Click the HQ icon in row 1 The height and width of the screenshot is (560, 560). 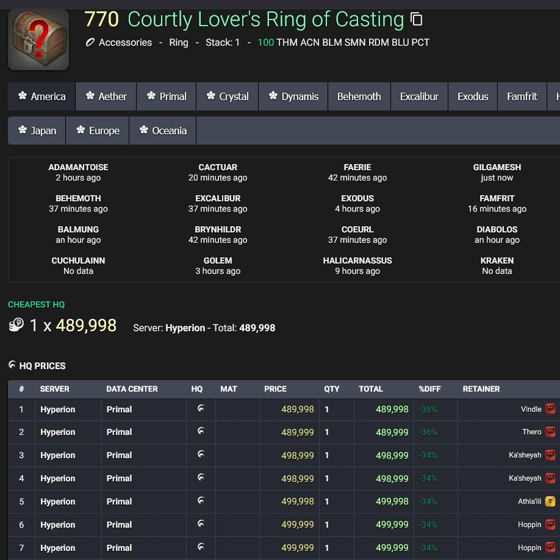point(201,408)
